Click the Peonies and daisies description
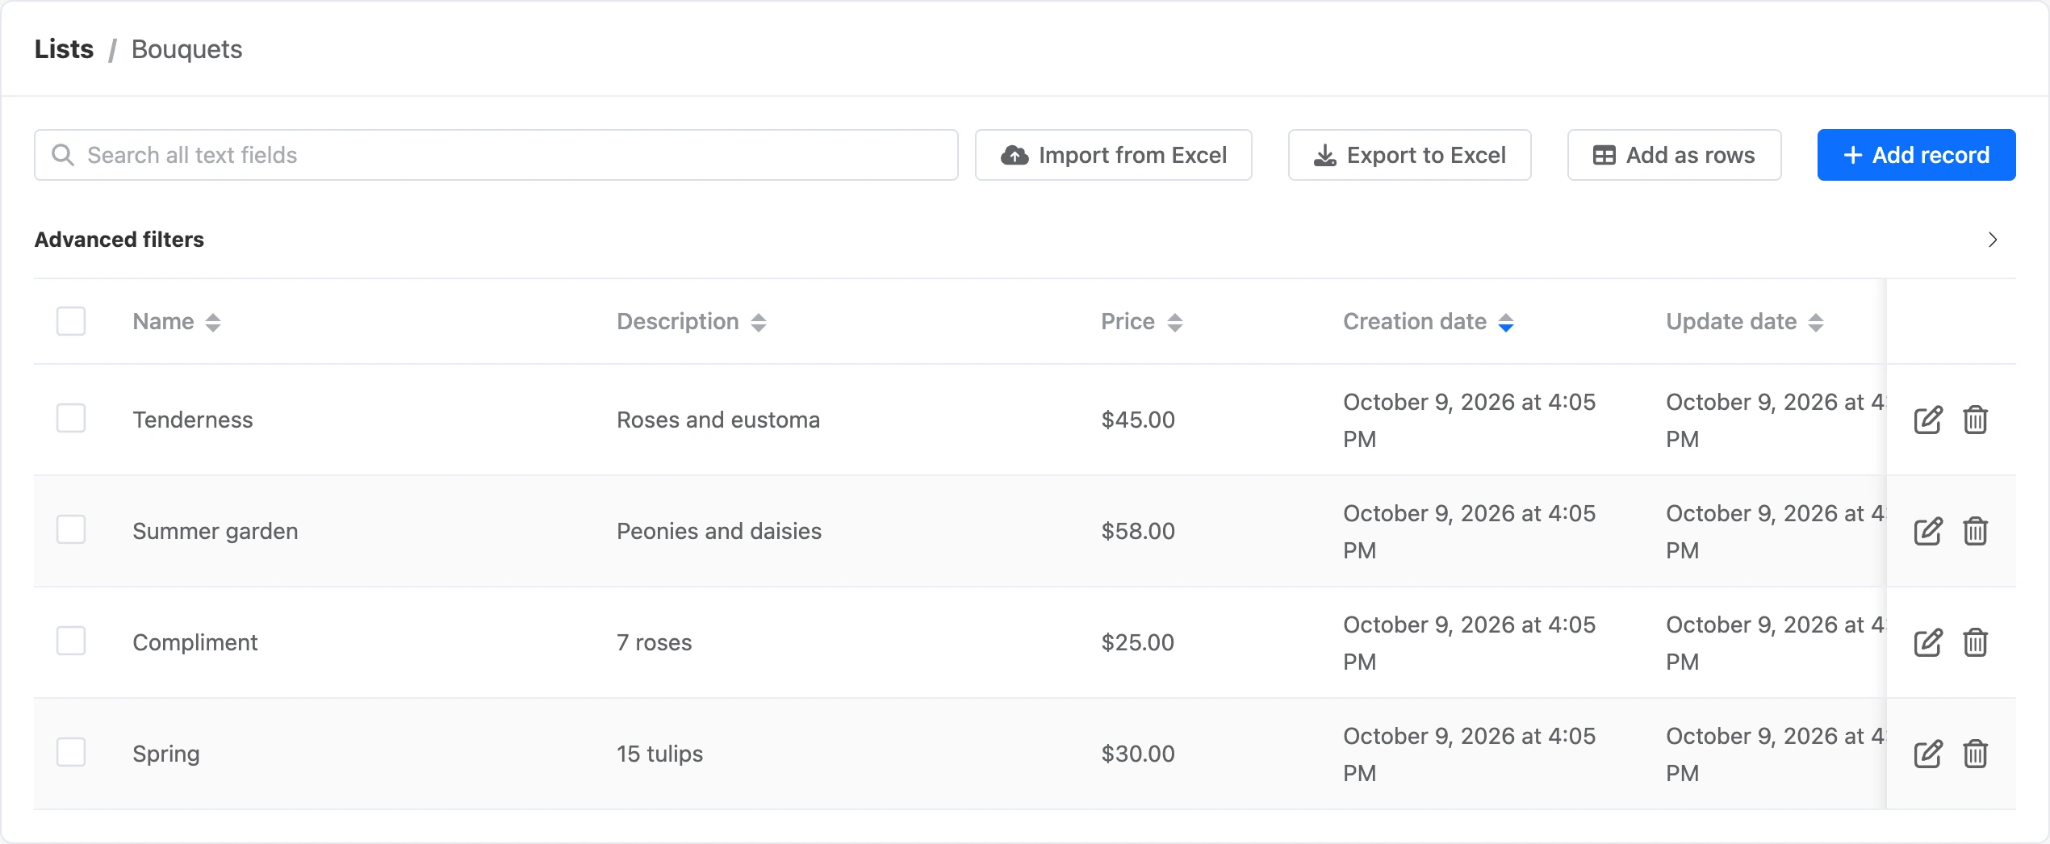This screenshot has height=844, width=2050. pos(719,531)
